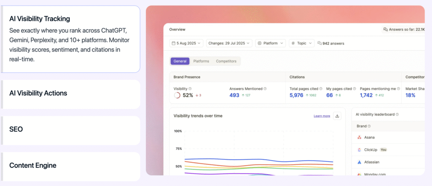The height and width of the screenshot is (186, 432).
Task: Switch to the Competitors tab
Action: pos(226,61)
